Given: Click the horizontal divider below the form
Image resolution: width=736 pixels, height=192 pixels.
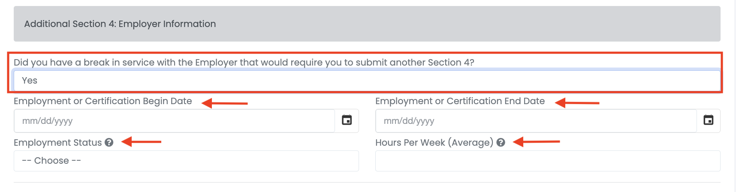Looking at the screenshot, I should click(x=367, y=183).
